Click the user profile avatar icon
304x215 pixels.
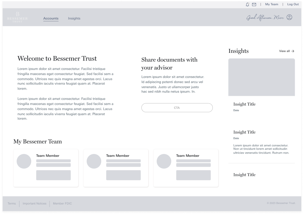coord(289,17)
